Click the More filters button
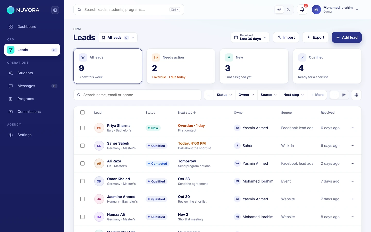371x232 pixels. coord(317,95)
